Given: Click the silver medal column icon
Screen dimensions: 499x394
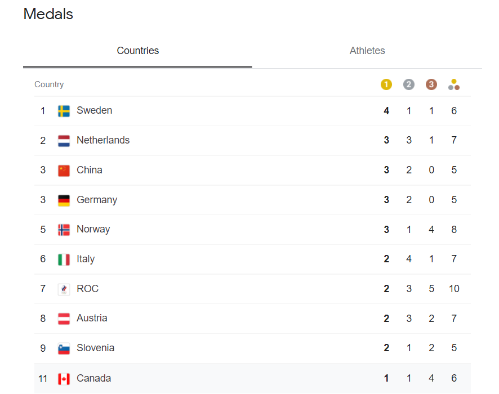Looking at the screenshot, I should 409,84.
